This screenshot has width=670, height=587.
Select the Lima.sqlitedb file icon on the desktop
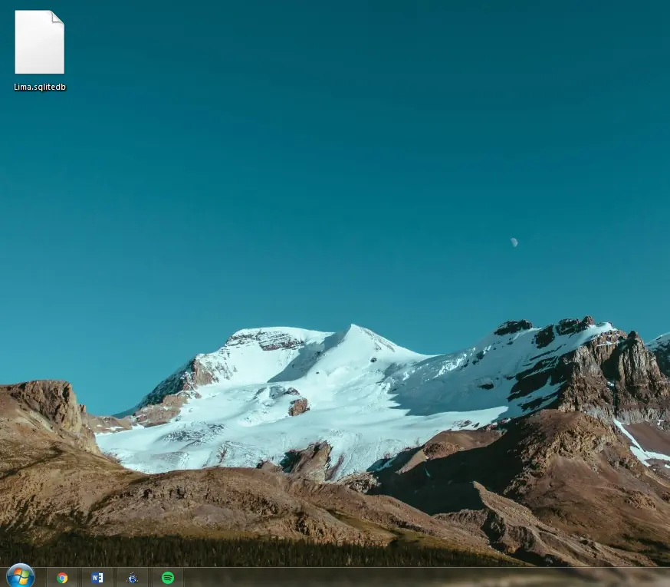click(39, 42)
